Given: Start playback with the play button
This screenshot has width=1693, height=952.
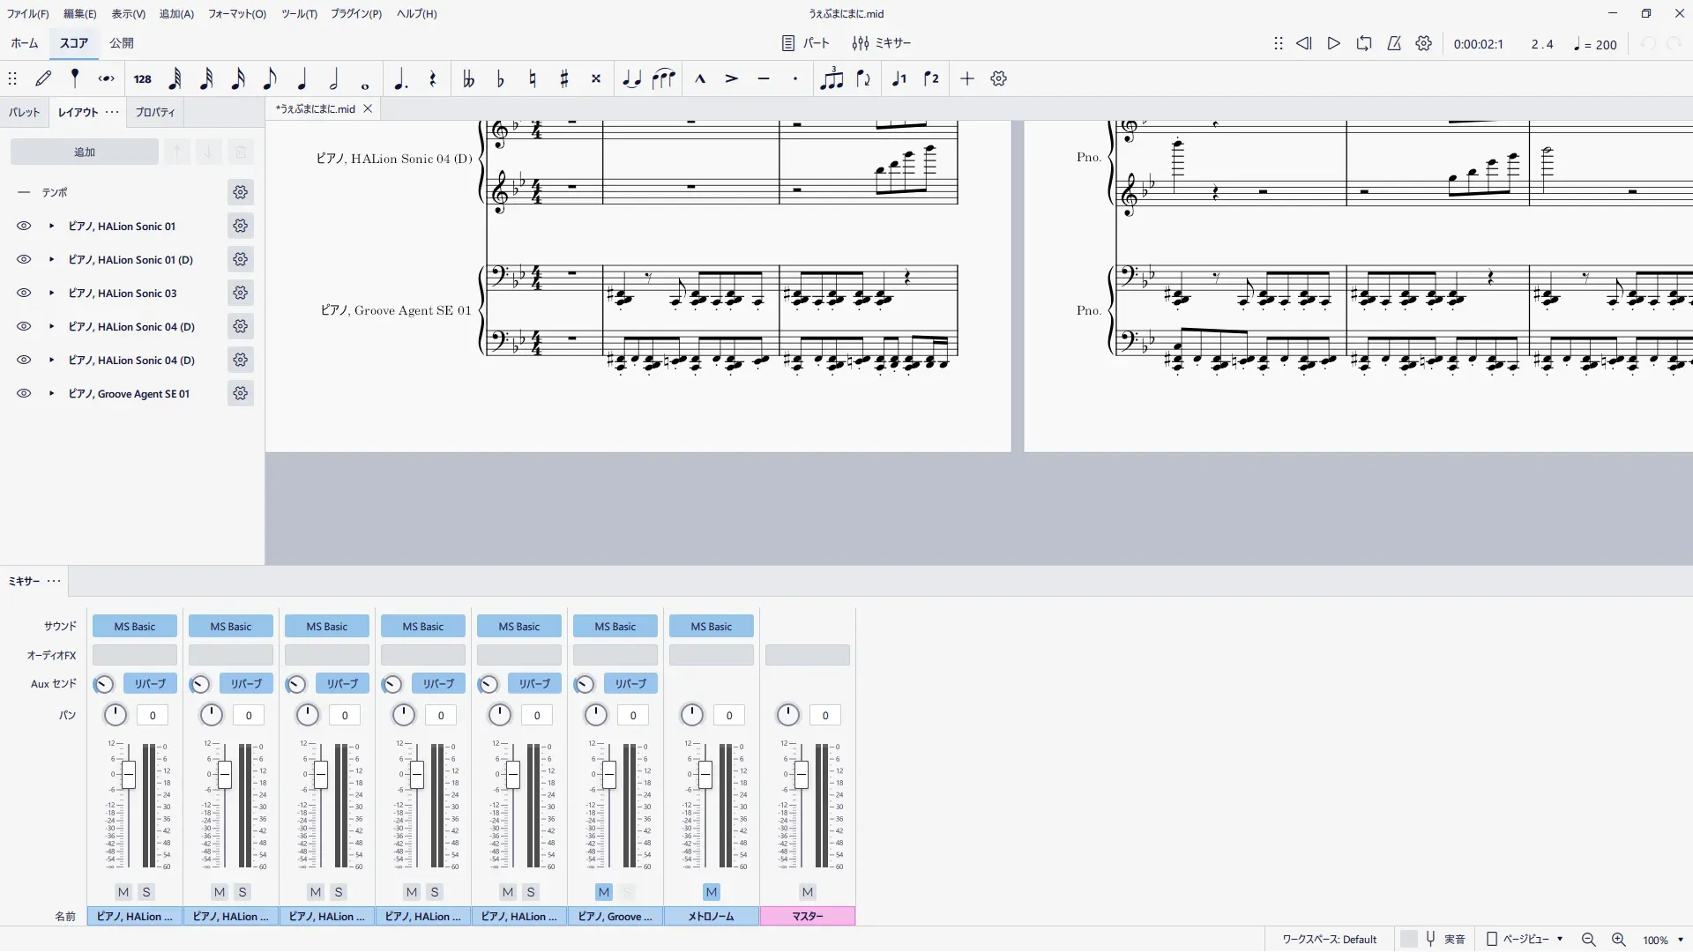Looking at the screenshot, I should 1333,43.
